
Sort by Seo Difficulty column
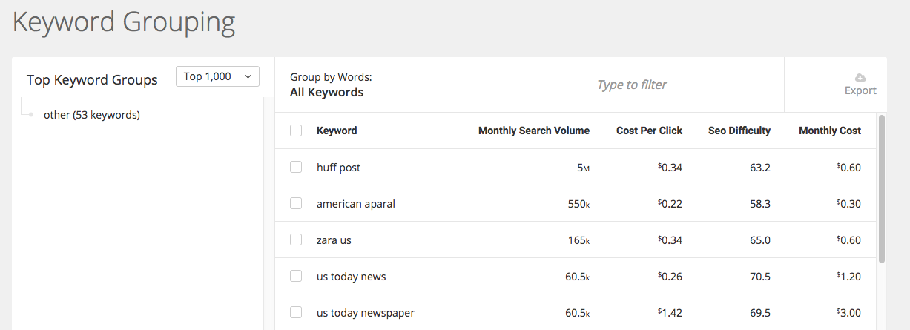[739, 131]
